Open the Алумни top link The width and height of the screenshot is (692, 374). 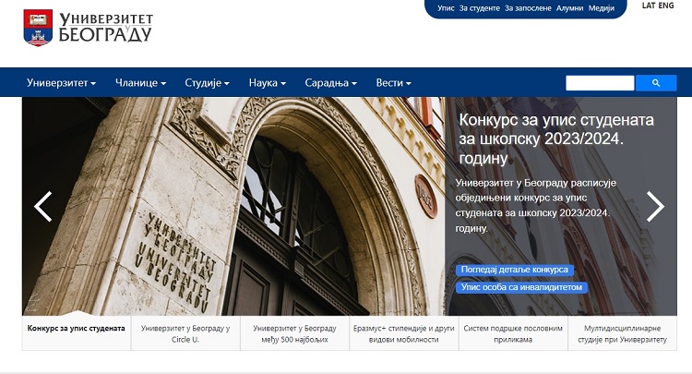pyautogui.click(x=570, y=8)
